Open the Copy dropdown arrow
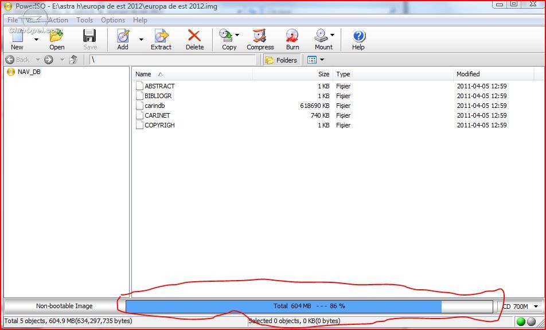546x330 pixels. [x=237, y=35]
